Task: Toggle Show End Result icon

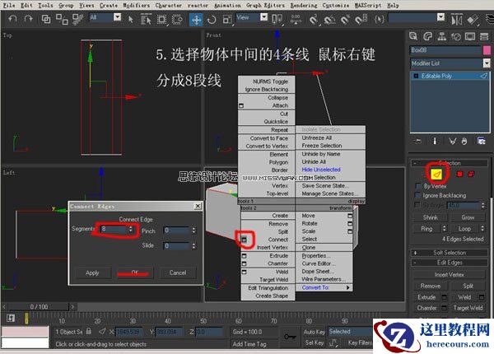Action: (x=435, y=141)
